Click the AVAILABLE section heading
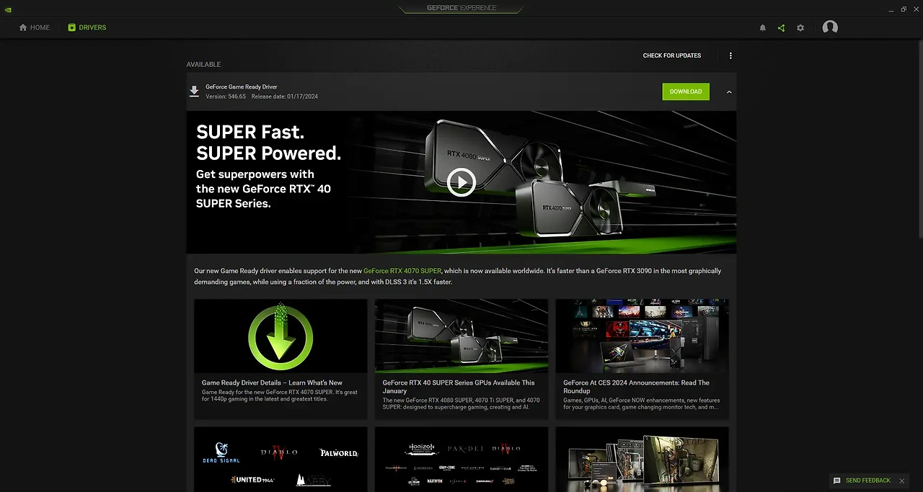The height and width of the screenshot is (492, 923). [x=203, y=65]
